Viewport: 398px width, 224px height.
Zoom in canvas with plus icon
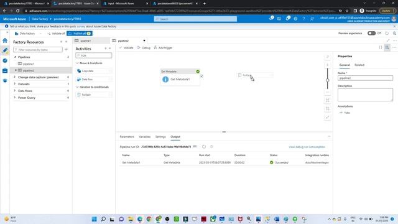328,65
